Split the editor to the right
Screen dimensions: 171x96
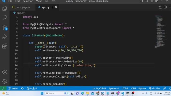pos(165,7)
